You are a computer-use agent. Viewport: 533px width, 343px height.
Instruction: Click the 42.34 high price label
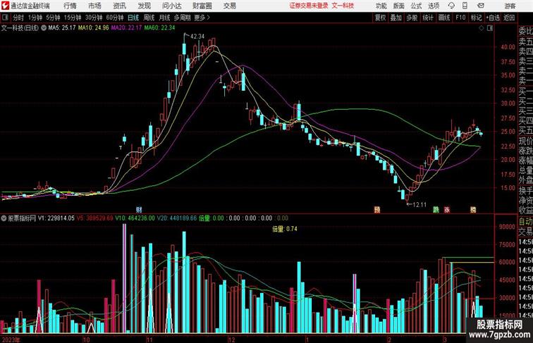click(197, 37)
